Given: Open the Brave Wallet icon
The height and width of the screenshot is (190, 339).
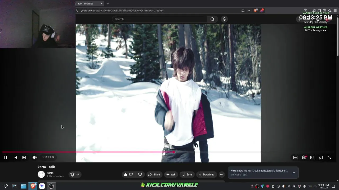Looking at the screenshot, I should (x=324, y=11).
